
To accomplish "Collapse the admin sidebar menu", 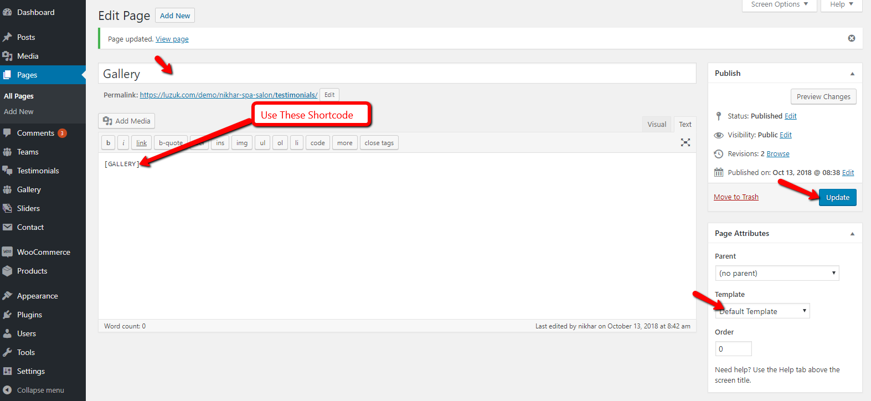I will 40,390.
